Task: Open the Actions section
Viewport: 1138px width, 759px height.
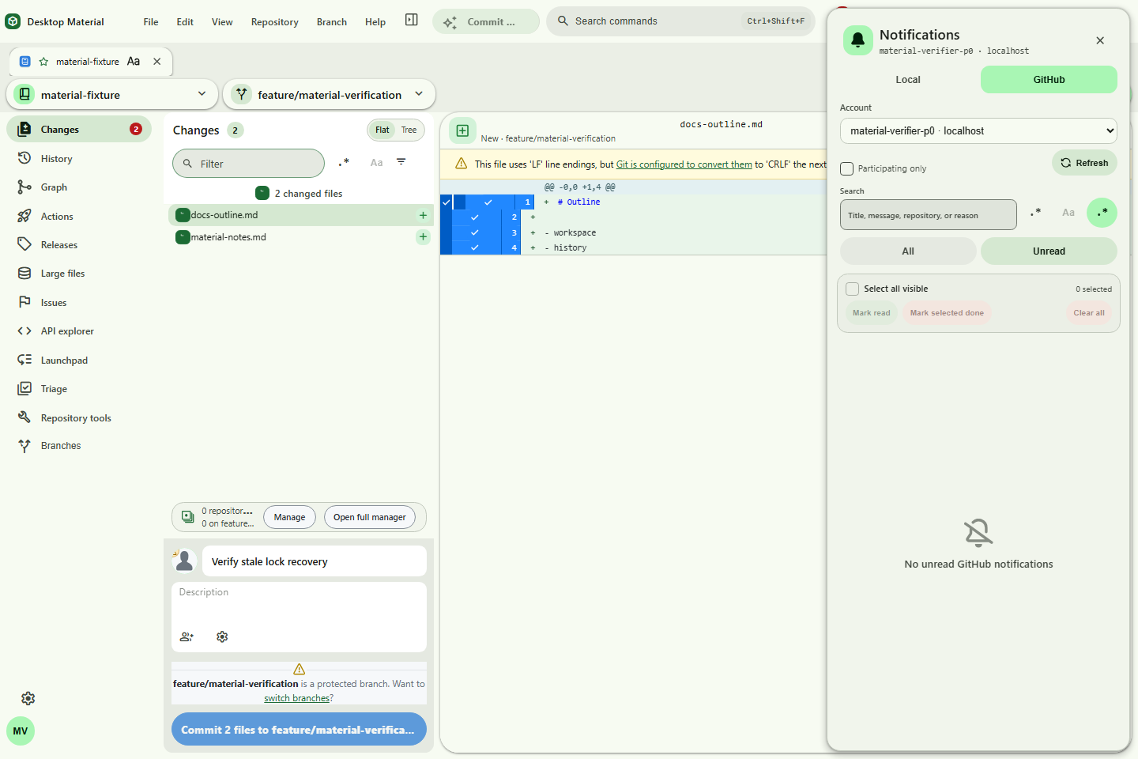Action: [79, 217]
